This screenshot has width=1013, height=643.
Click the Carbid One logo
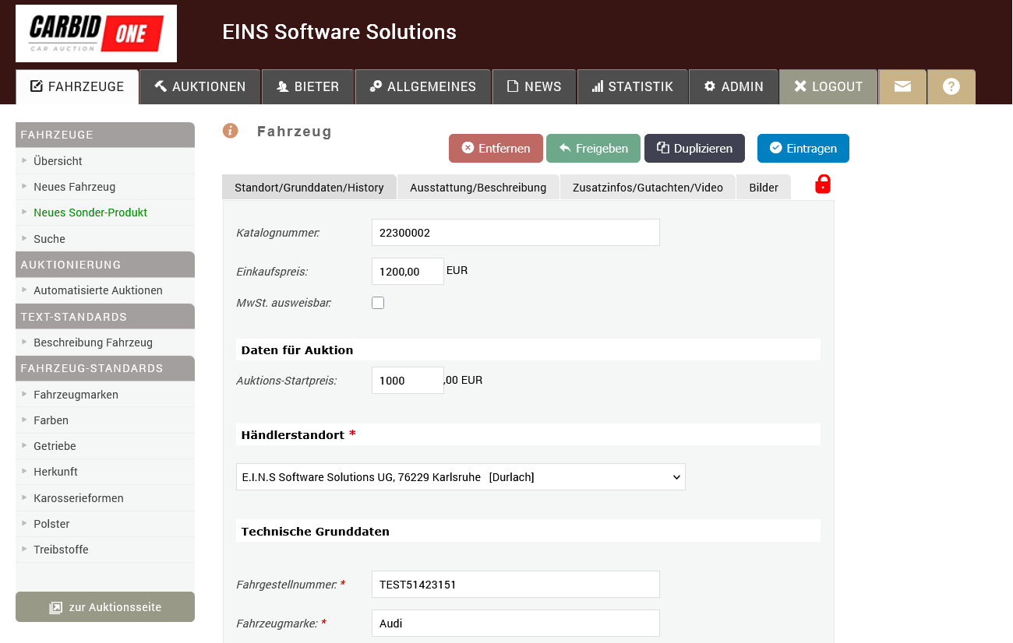(96, 33)
